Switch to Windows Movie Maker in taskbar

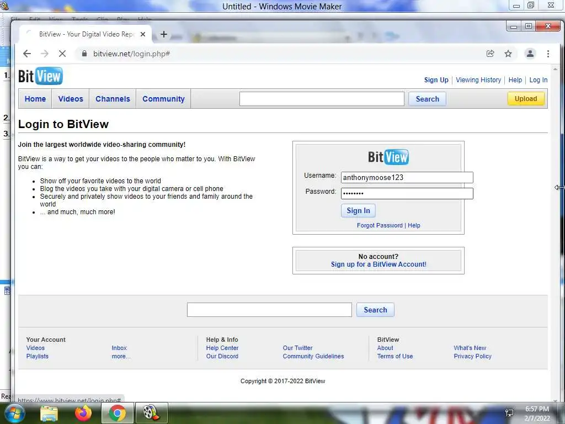pos(151,413)
